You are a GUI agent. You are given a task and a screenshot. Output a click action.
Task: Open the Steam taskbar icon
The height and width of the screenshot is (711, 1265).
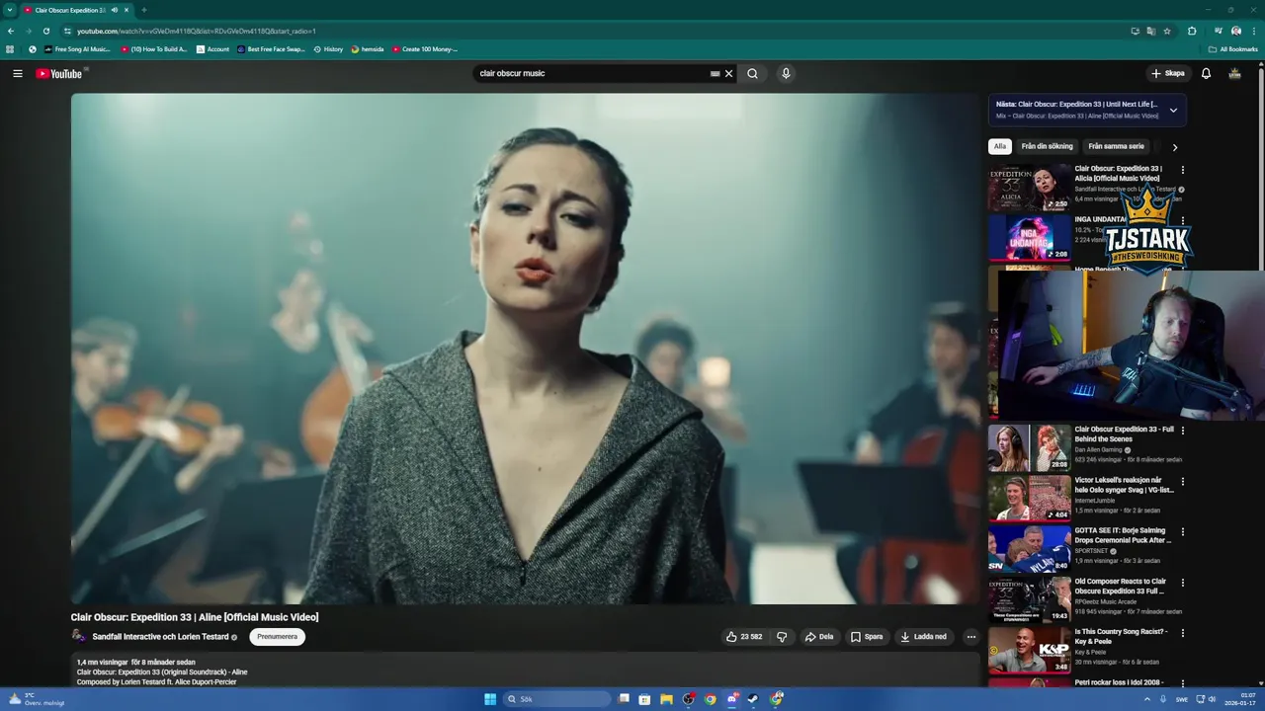(753, 699)
